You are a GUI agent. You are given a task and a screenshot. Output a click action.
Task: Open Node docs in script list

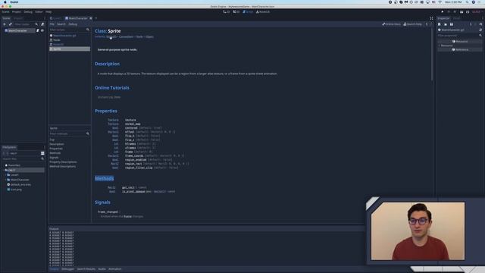click(x=57, y=40)
